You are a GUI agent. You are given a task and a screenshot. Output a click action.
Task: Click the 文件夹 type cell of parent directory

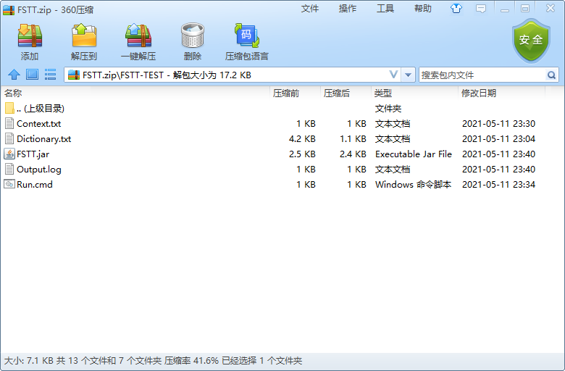pos(388,109)
